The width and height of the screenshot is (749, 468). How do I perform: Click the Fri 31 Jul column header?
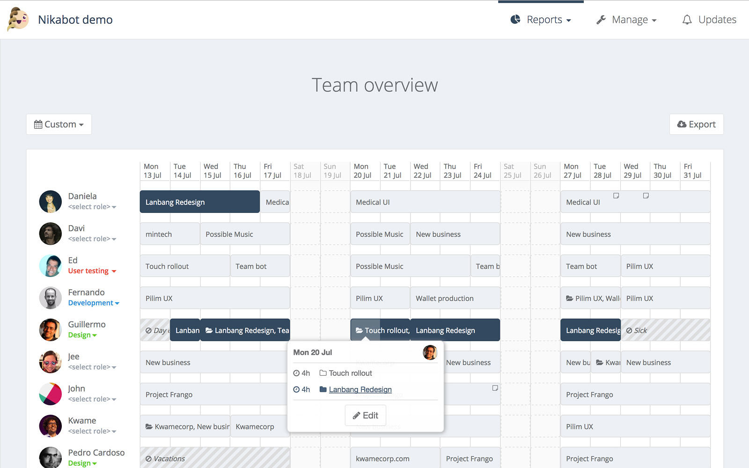click(695, 171)
